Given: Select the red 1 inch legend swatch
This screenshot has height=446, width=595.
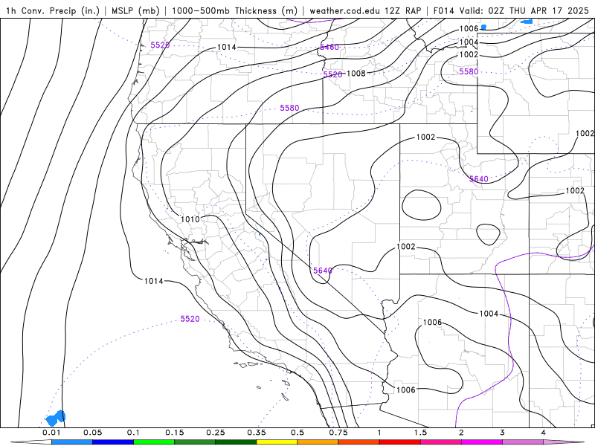Looking at the screenshot, I should pos(400,442).
